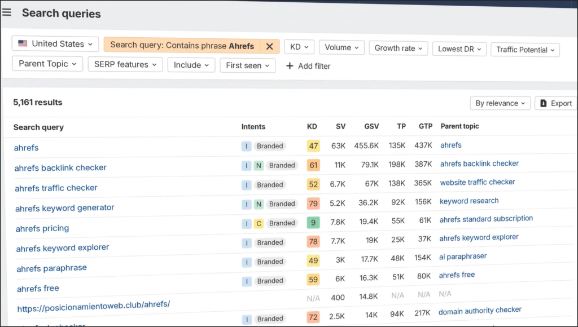Screen dimensions: 578x327
Task: Click the KD score 72 badge
Action: (x=313, y=317)
